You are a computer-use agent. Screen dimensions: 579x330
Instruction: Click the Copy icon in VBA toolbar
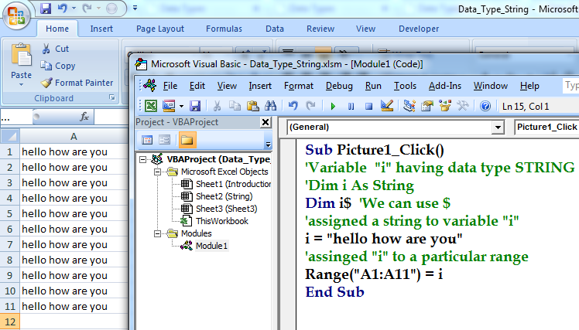tap(235, 106)
